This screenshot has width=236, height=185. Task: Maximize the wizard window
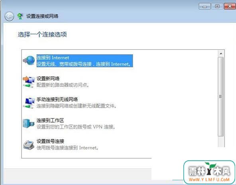[217, 6]
